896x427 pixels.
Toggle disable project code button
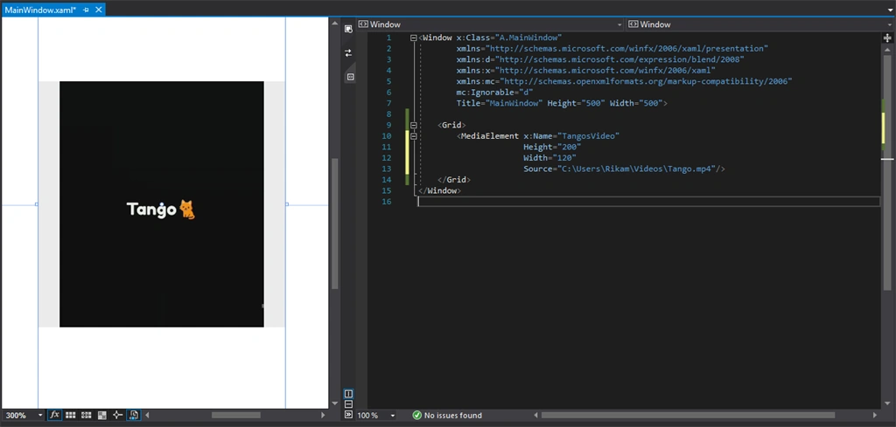pyautogui.click(x=133, y=415)
